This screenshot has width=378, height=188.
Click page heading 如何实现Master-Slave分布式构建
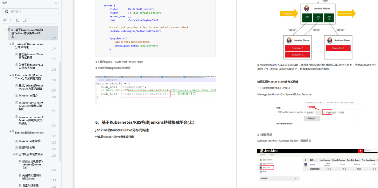click(x=278, y=82)
